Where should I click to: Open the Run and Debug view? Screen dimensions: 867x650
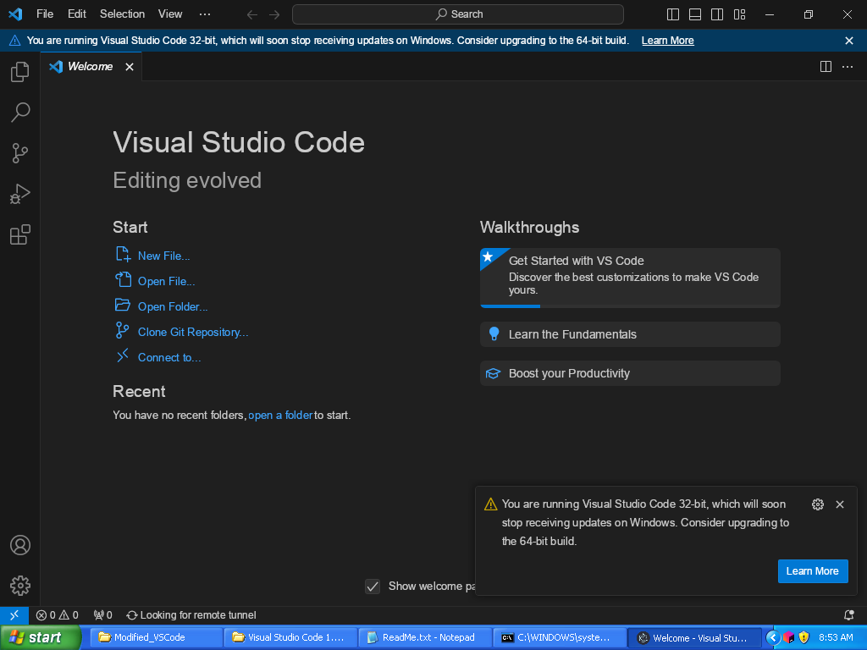pos(20,194)
